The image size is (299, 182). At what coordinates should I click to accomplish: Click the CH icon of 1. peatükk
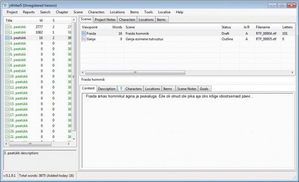pos(7,27)
